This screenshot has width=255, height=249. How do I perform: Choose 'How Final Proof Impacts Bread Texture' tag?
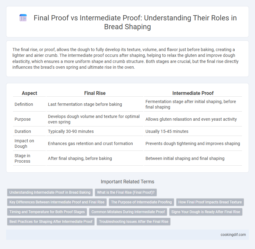(210, 202)
